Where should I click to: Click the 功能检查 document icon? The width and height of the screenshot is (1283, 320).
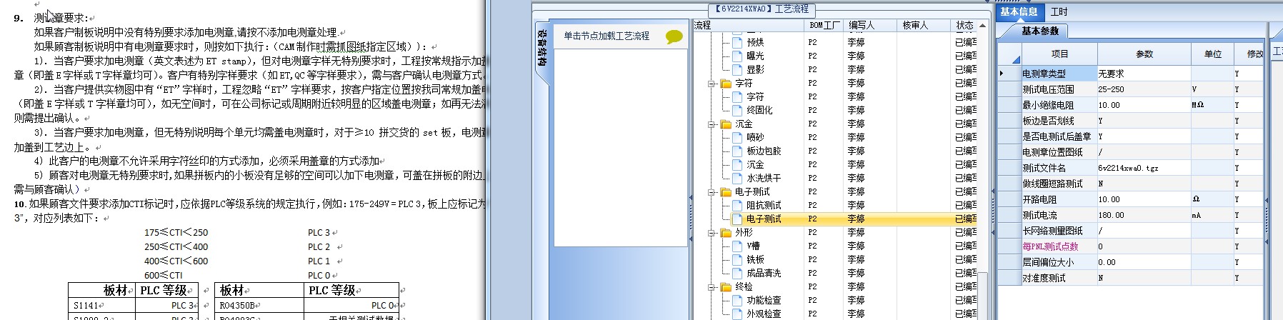tap(737, 300)
